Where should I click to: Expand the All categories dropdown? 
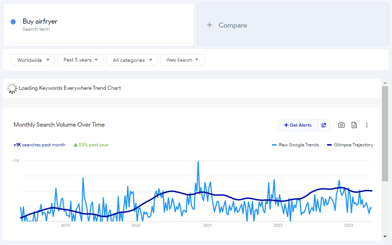click(x=132, y=60)
